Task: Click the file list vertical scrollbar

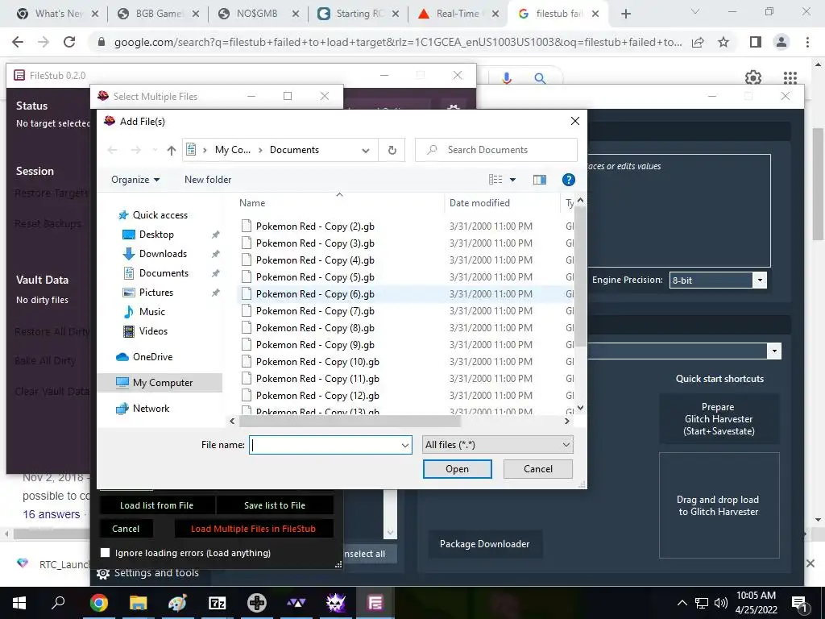Action: (x=580, y=276)
